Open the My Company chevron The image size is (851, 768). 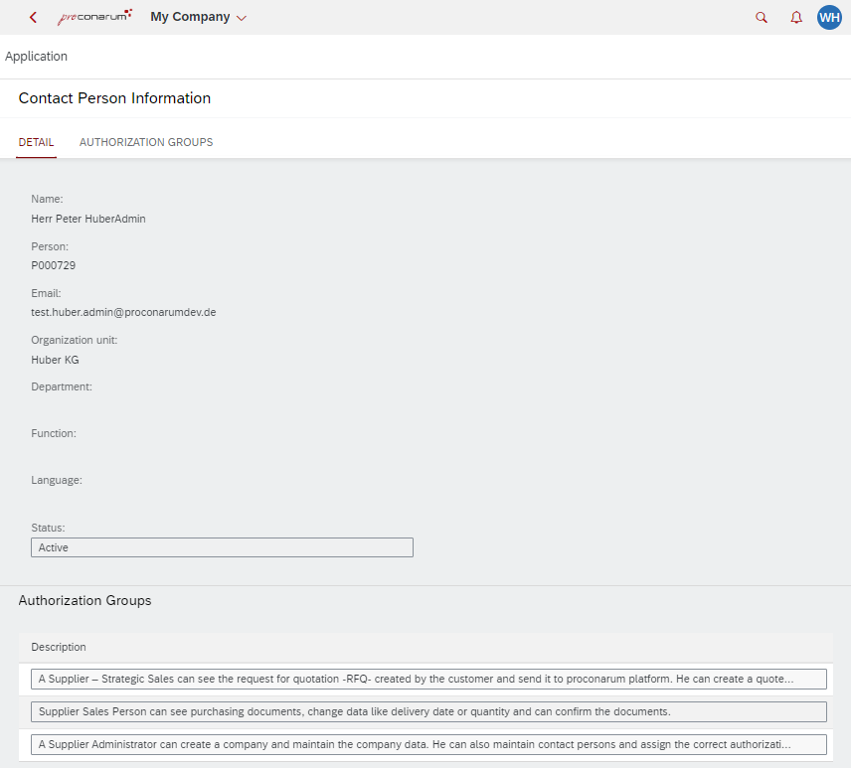(x=242, y=17)
